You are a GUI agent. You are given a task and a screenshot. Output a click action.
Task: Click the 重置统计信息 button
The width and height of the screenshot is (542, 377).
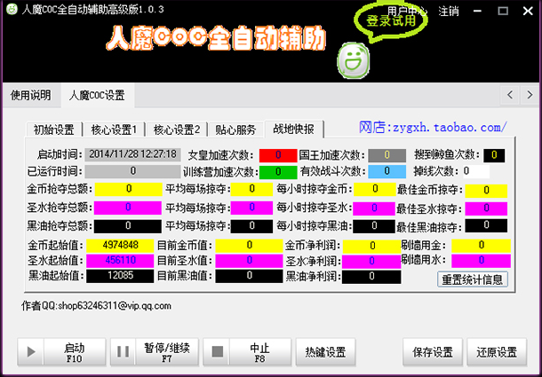click(473, 279)
